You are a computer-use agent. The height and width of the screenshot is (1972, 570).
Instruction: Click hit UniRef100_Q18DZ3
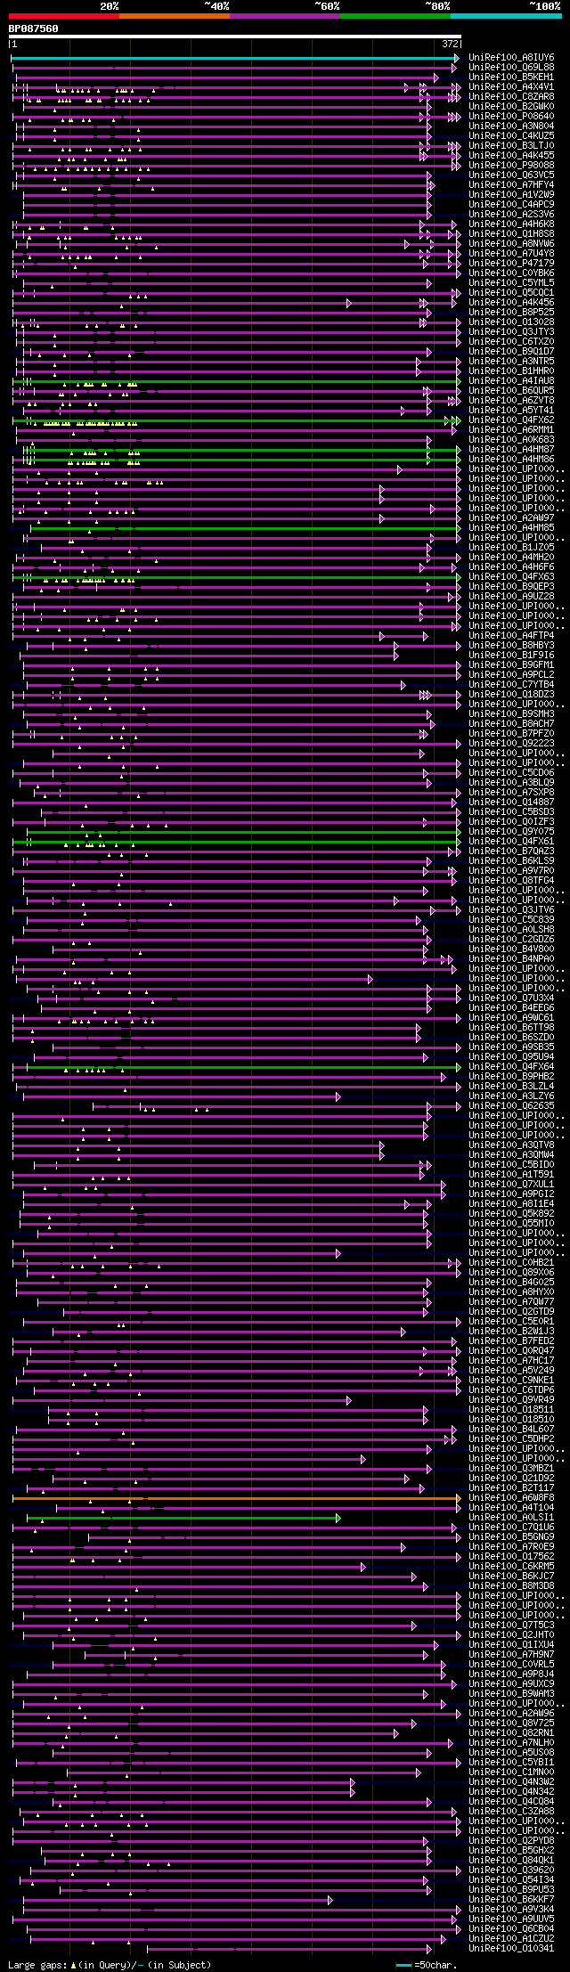511,694
